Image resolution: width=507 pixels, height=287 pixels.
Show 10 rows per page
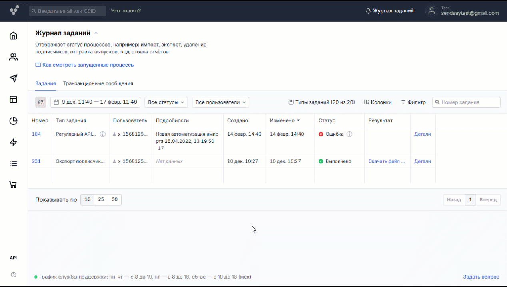(x=88, y=199)
